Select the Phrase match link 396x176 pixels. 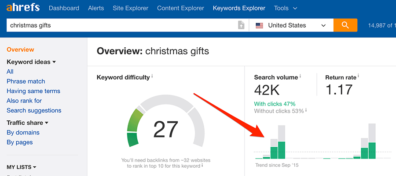coord(26,81)
